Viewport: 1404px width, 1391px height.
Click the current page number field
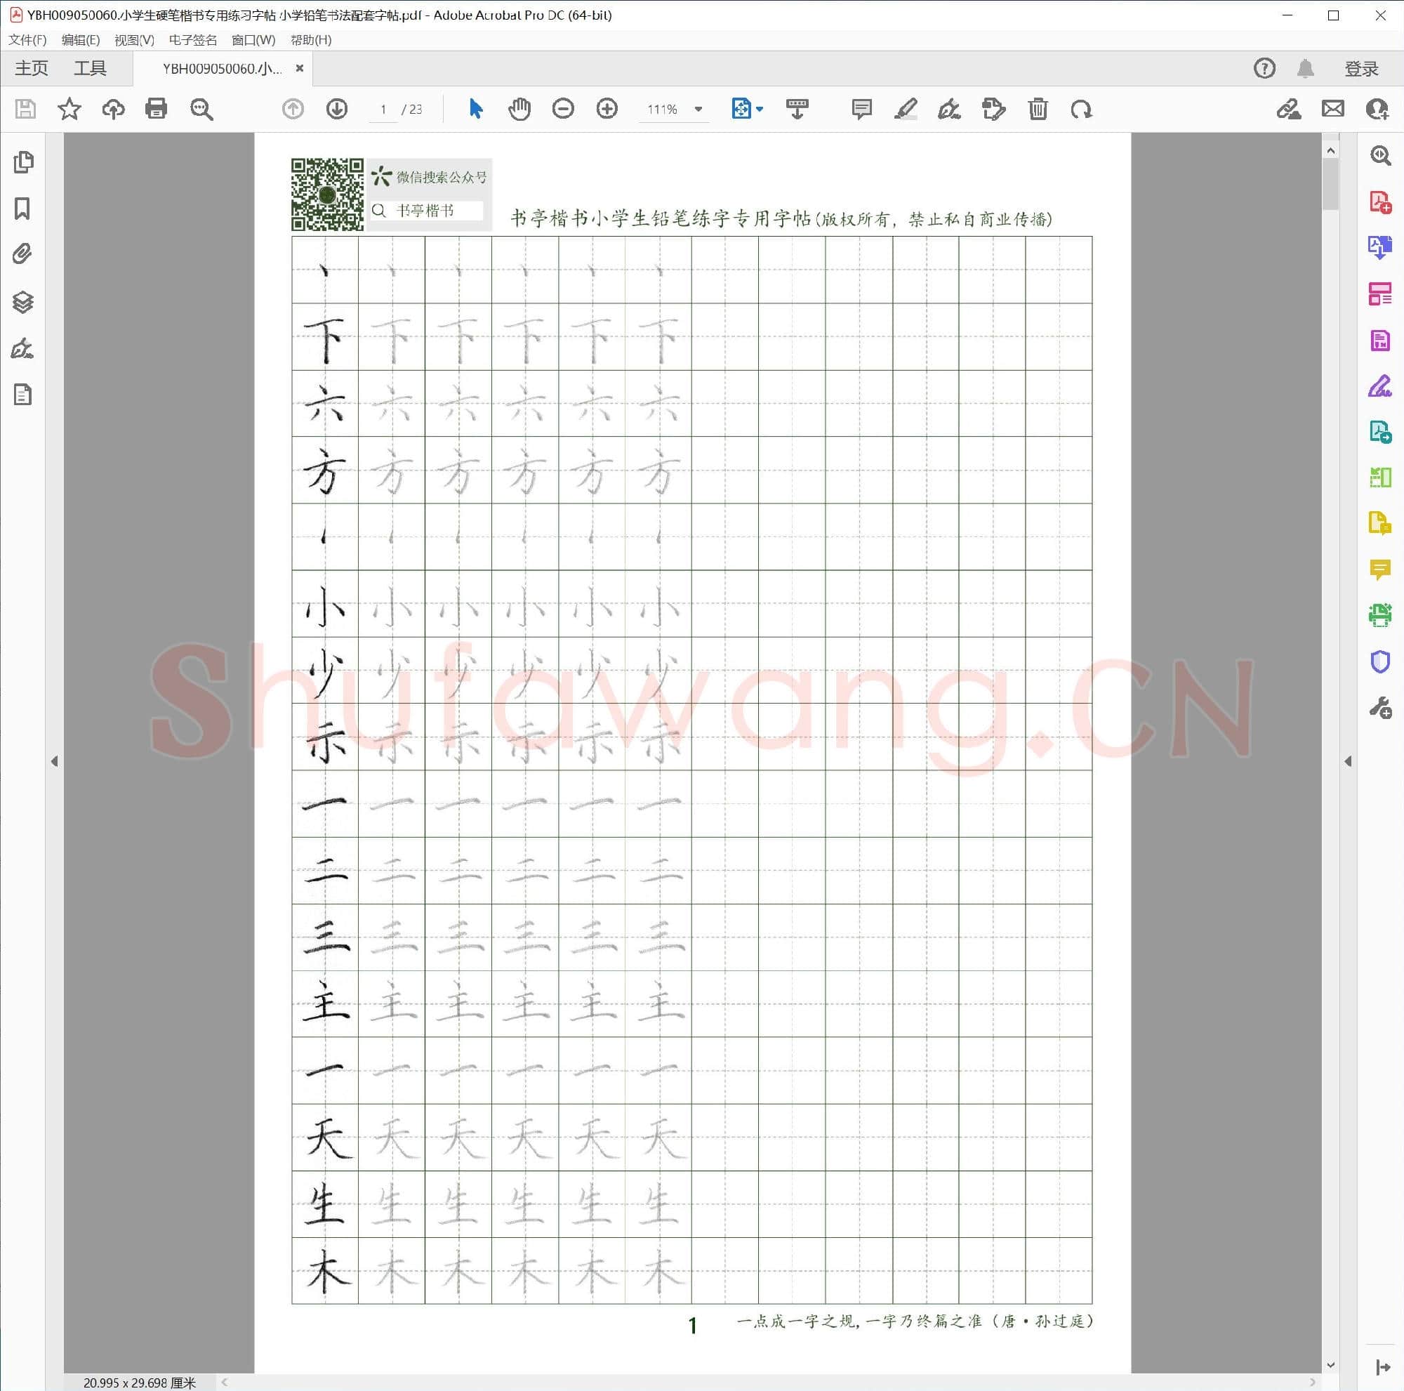pos(383,110)
